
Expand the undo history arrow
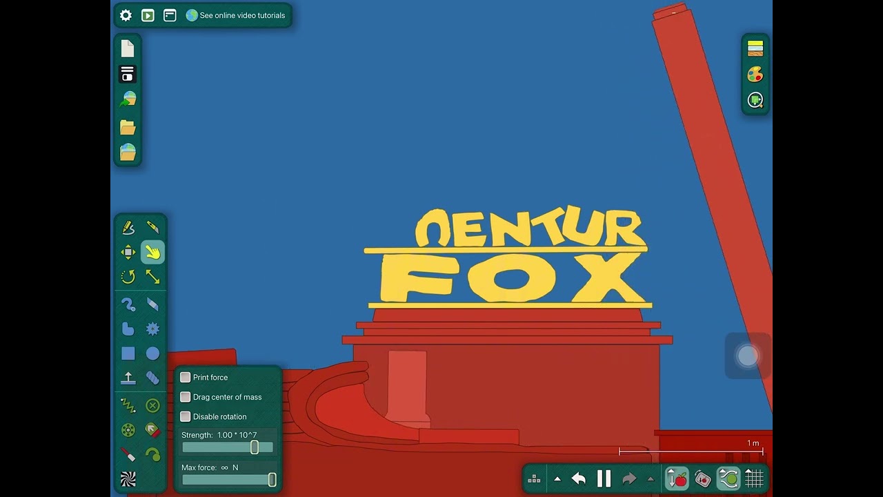(557, 478)
